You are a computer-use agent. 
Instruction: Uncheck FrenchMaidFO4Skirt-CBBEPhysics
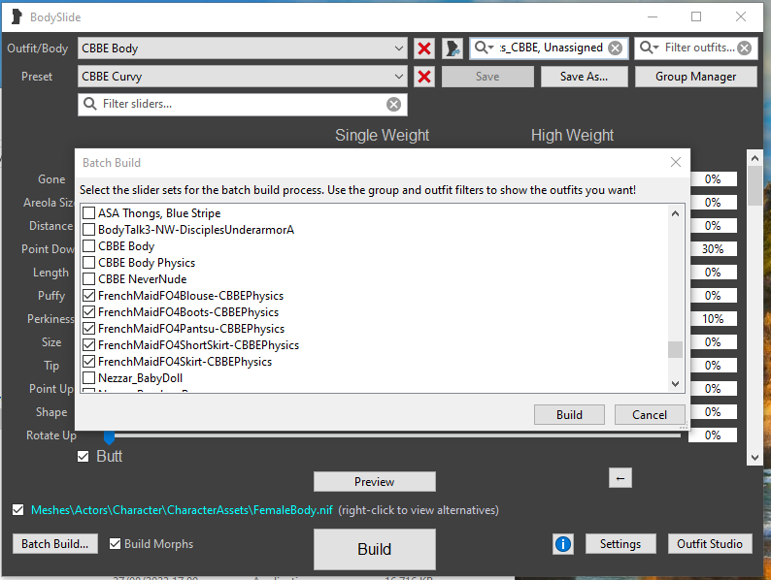(89, 362)
